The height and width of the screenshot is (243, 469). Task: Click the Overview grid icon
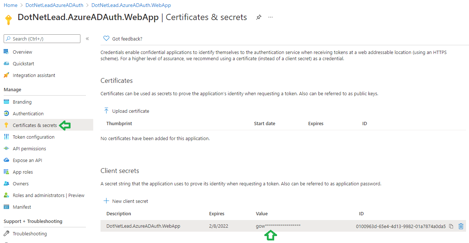tap(6, 52)
